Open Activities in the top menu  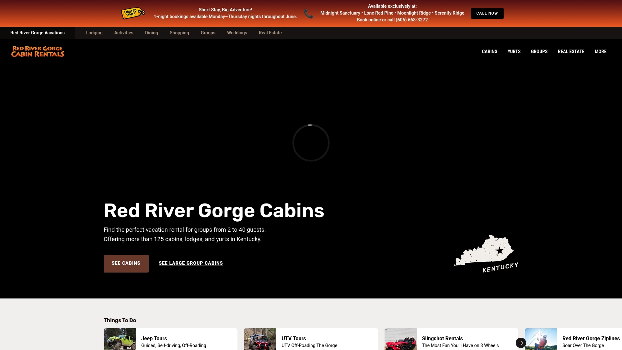[x=124, y=33]
